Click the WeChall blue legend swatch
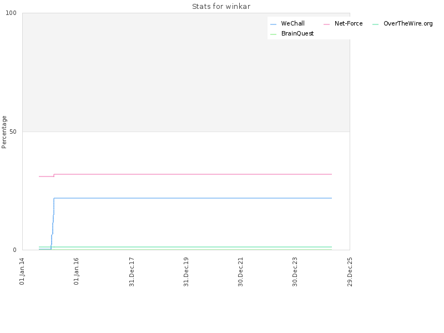The height and width of the screenshot is (333, 444). tap(273, 24)
